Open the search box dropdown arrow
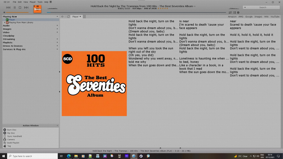Screen dimensions: 283x159 click(245, 8)
